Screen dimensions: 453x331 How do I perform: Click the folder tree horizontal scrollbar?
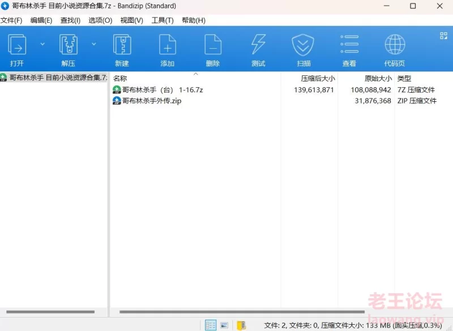[x=50, y=312]
